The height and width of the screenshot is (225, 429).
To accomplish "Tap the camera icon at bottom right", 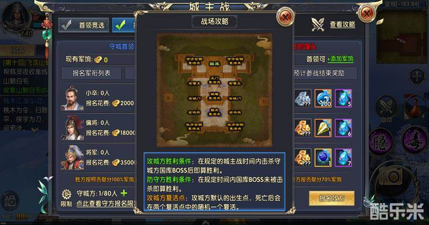I will tap(393, 177).
